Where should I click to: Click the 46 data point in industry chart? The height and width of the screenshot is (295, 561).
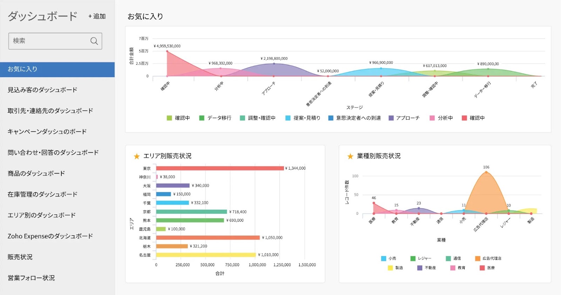pyautogui.click(x=374, y=203)
